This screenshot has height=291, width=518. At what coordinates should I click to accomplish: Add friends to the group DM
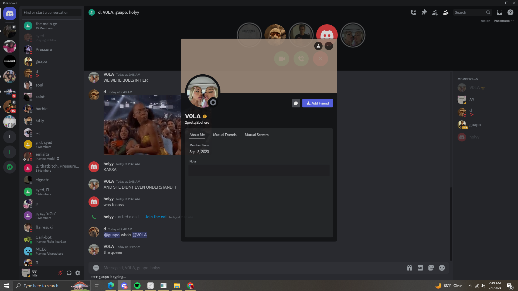[435, 12]
